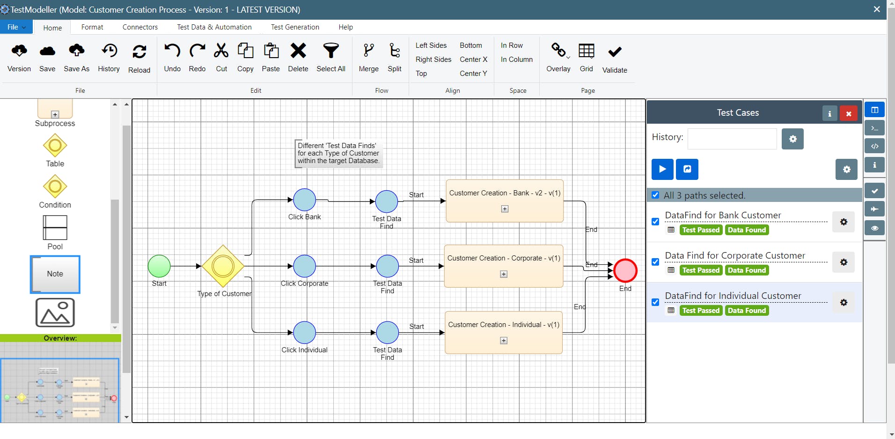Viewport: 895px width, 439px height.
Task: Expand the Customer Creation - Individual subprocess
Action: (504, 341)
